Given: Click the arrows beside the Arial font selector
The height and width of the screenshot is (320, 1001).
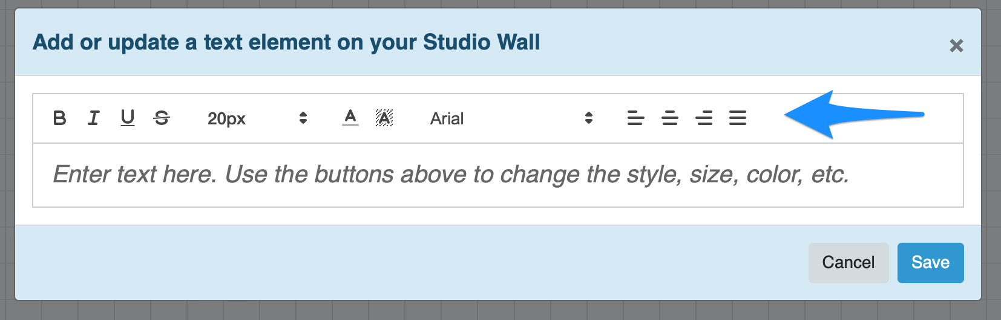Looking at the screenshot, I should click(x=589, y=118).
